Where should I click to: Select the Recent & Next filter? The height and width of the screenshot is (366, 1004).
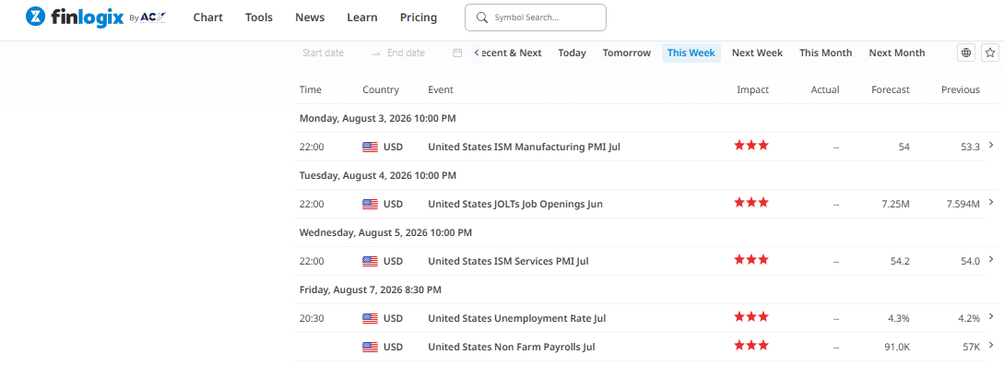tap(511, 53)
